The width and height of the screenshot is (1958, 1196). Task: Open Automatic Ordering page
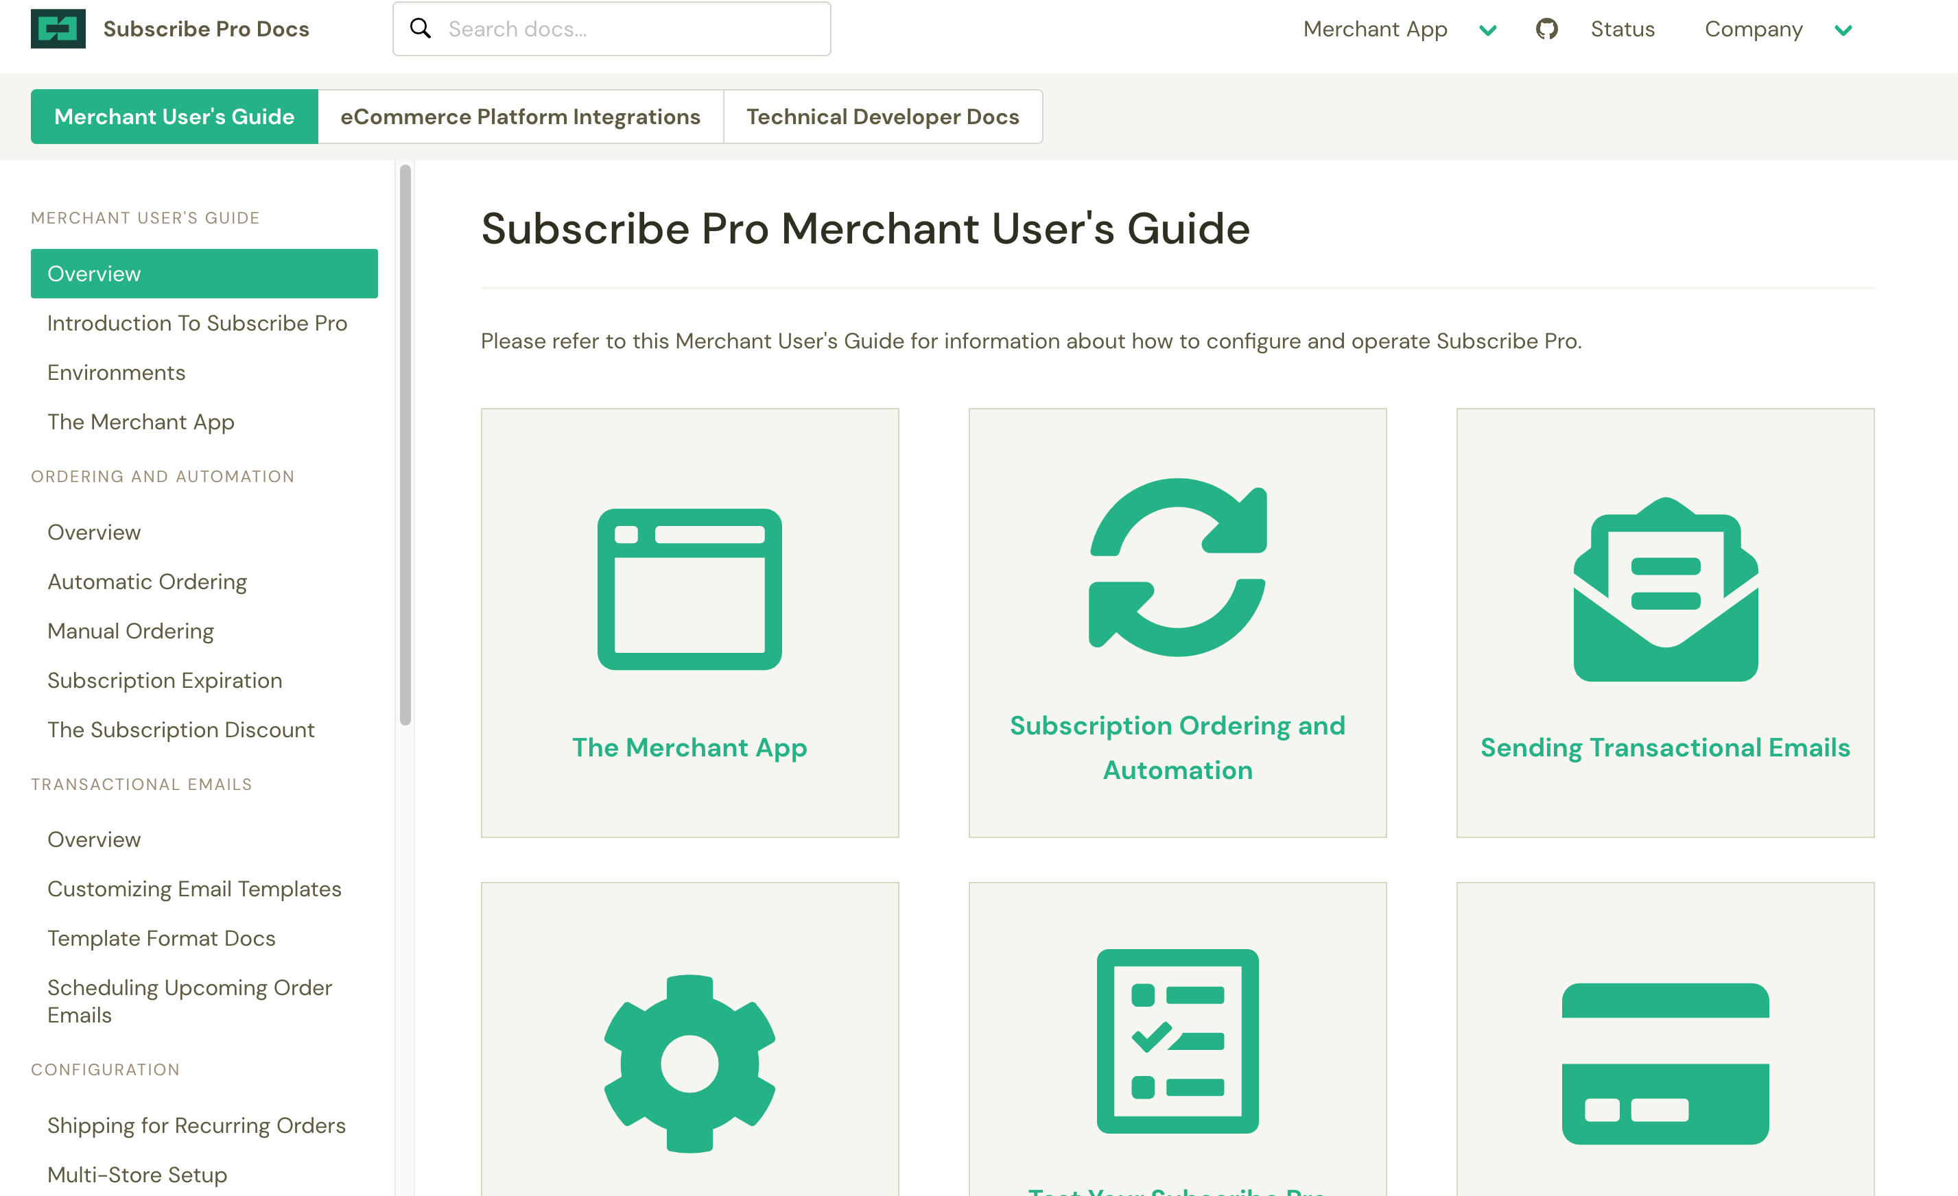click(147, 582)
